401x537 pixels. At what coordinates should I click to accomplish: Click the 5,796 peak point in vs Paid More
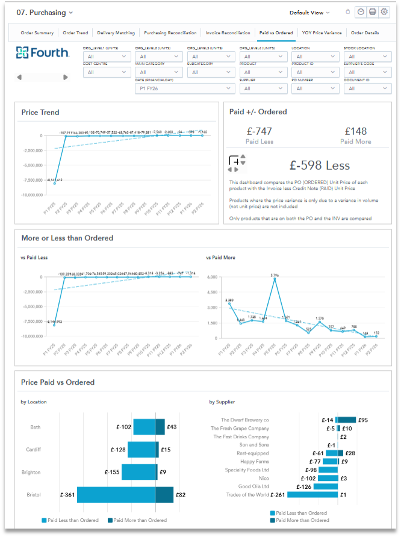click(x=275, y=279)
